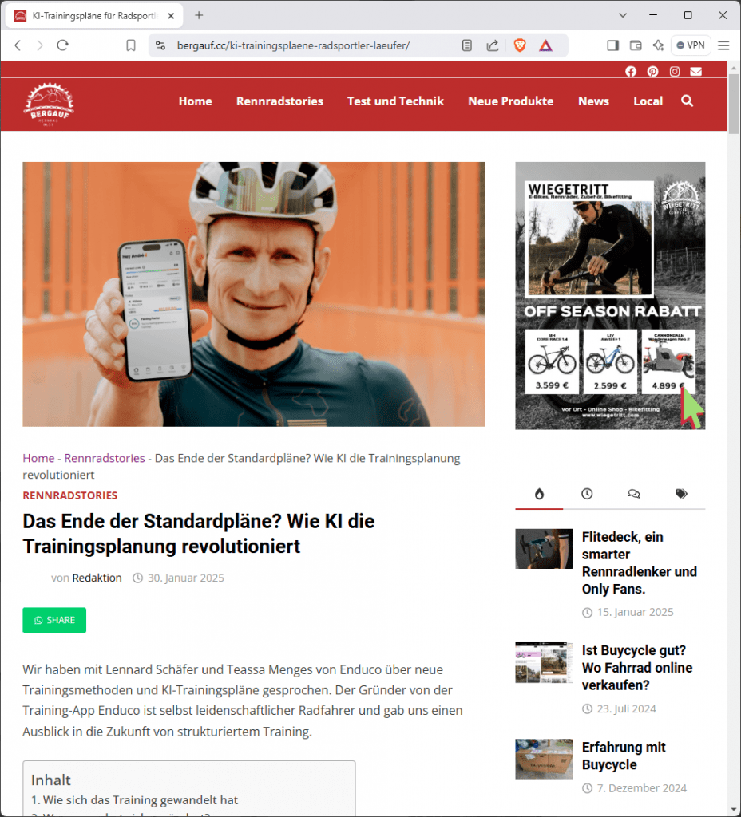Open site search magnifier icon

688,101
